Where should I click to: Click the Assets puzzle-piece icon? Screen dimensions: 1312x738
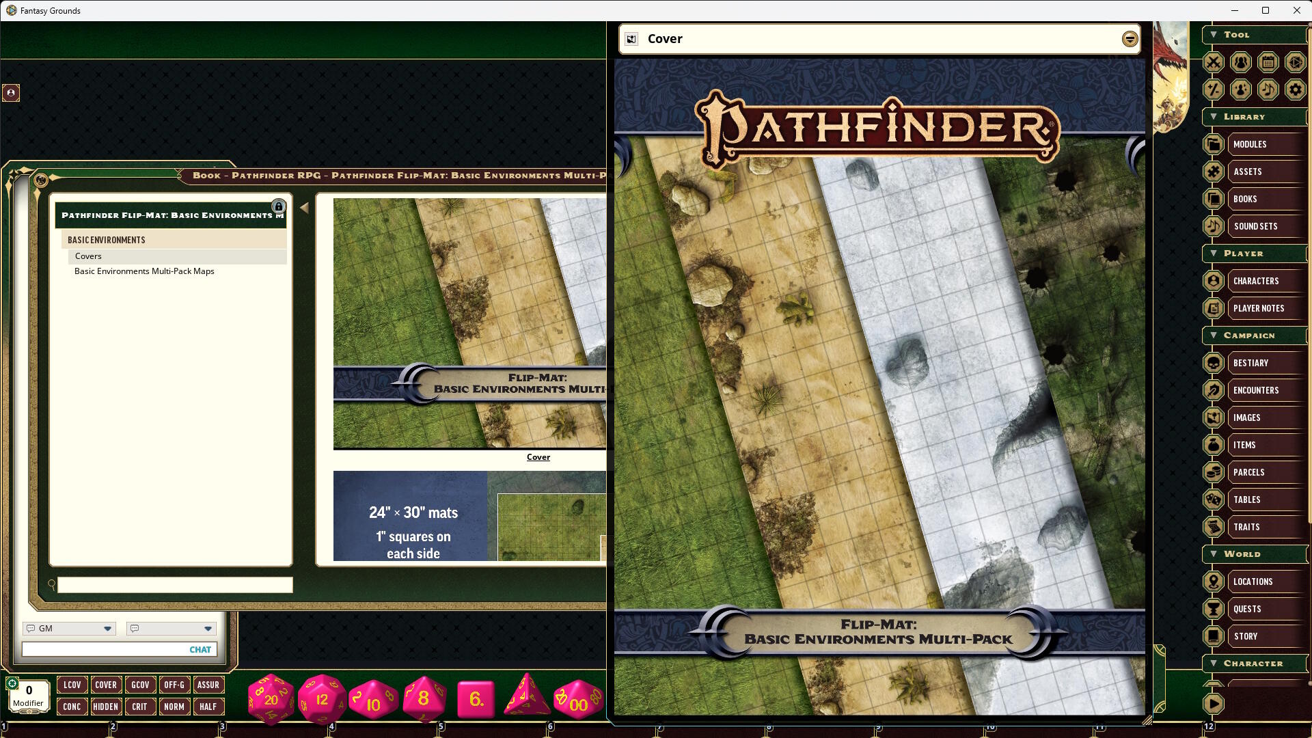[1214, 172]
